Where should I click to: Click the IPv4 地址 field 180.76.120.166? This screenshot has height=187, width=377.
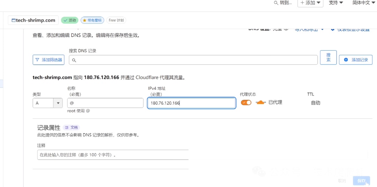pos(191,103)
